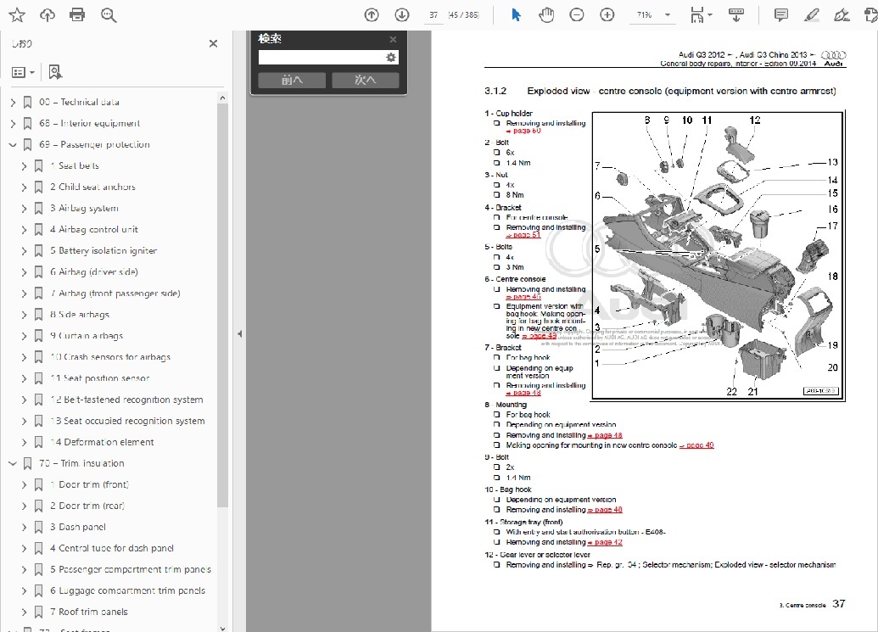Open the 2 Child seat anchors bookmark
This screenshot has width=878, height=632.
click(x=92, y=187)
